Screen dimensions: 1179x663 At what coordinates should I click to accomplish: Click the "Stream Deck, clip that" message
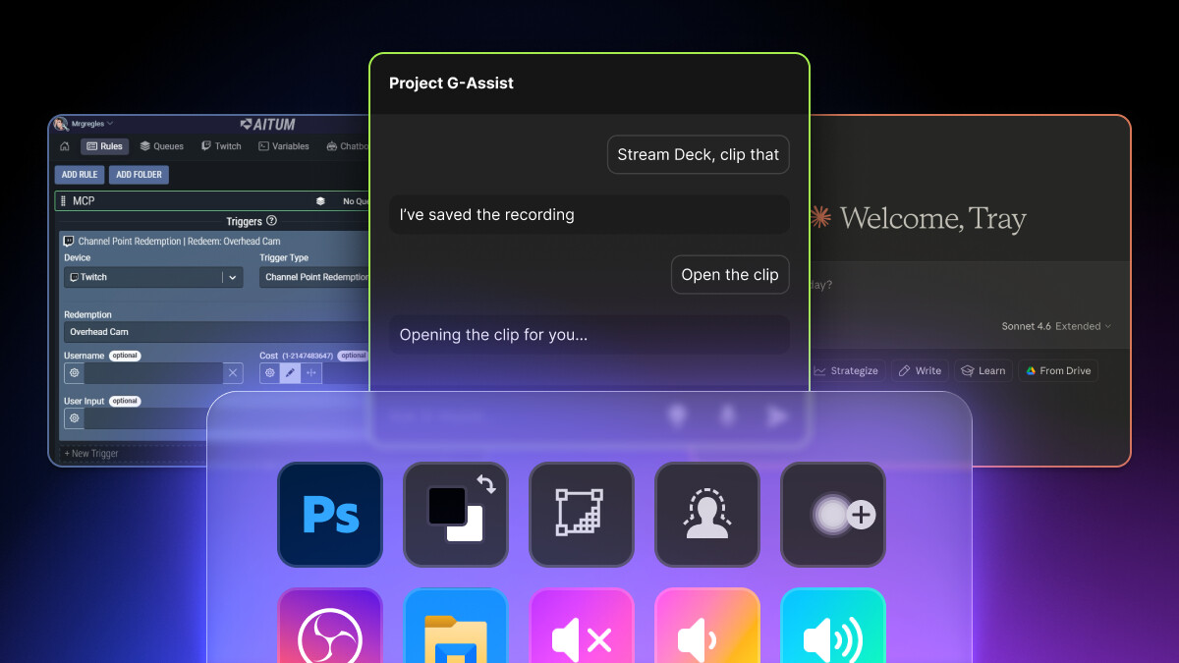click(699, 154)
